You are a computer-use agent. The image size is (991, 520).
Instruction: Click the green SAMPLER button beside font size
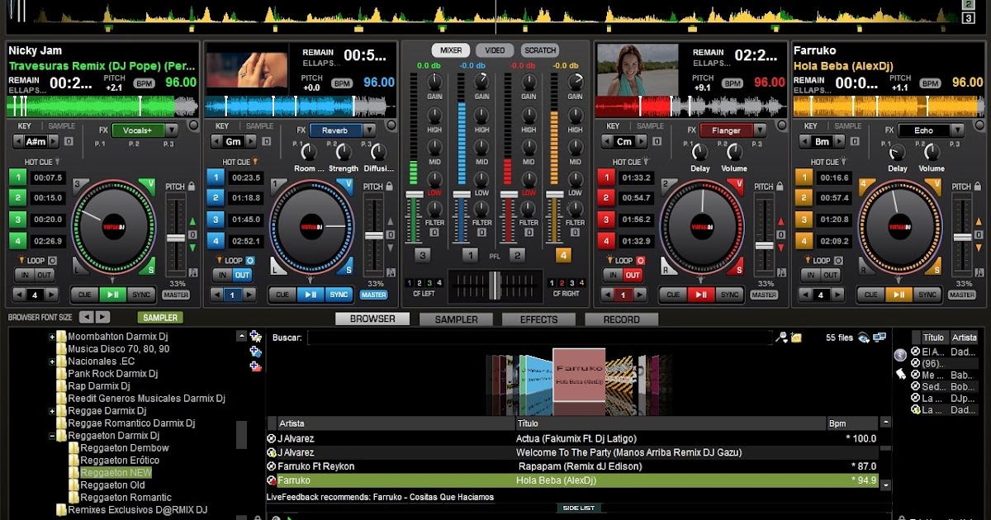coord(160,317)
